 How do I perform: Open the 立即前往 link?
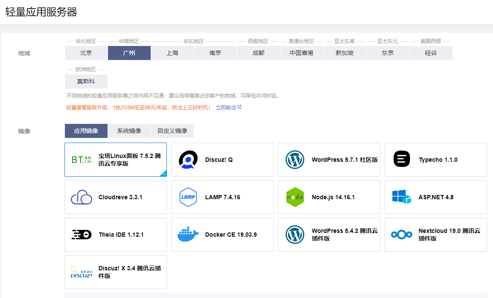(x=226, y=108)
